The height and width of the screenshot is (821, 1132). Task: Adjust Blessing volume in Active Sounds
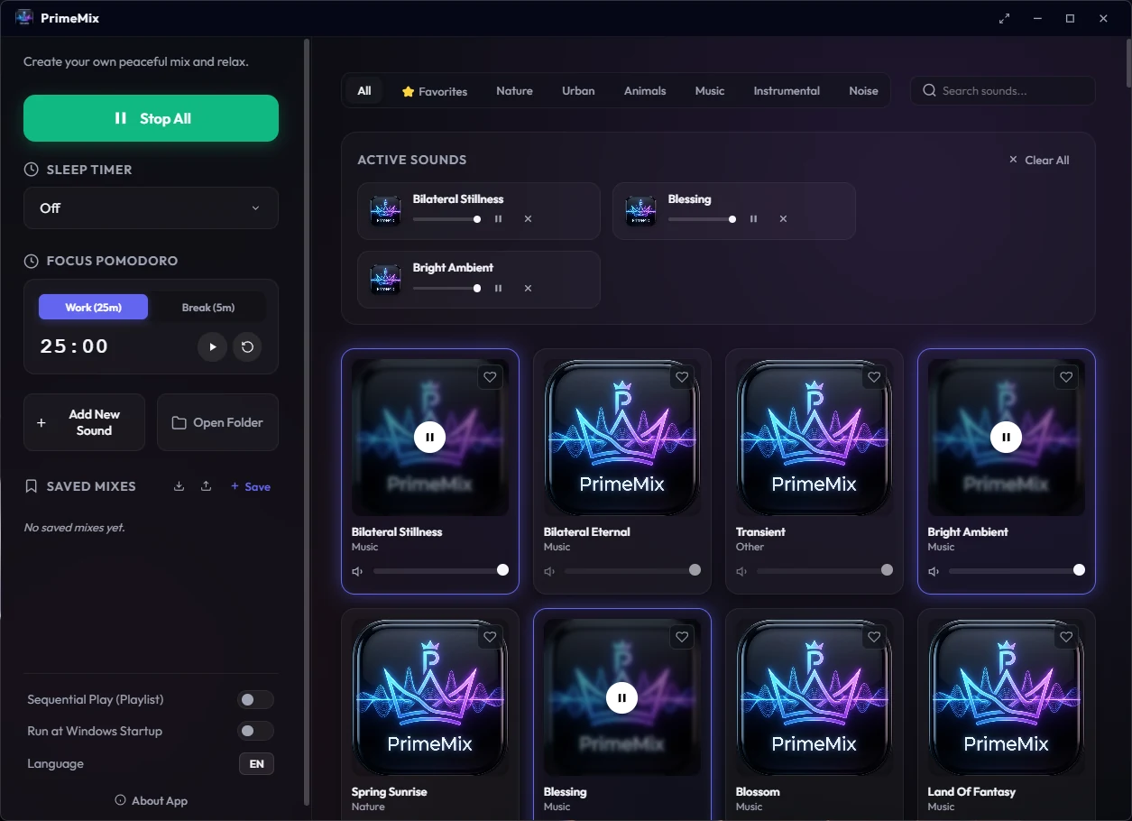(x=703, y=219)
